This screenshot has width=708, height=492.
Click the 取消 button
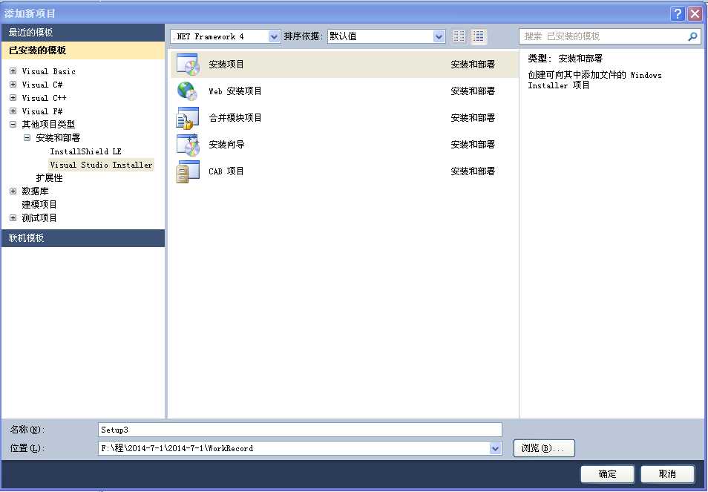[667, 474]
